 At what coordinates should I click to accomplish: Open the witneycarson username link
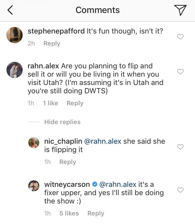67,185
